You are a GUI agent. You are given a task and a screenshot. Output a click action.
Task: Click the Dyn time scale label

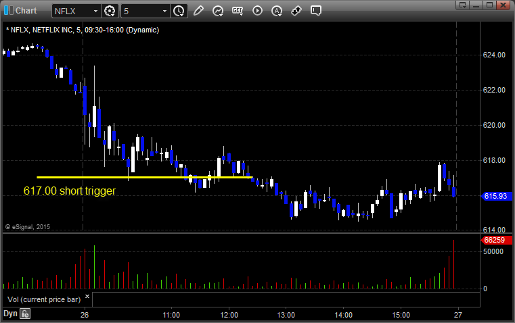10,314
